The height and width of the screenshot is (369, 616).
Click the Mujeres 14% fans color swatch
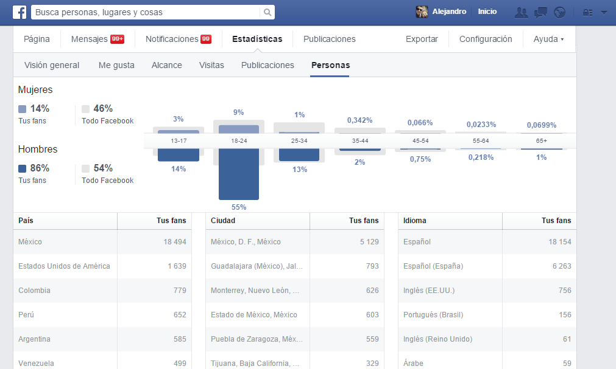pos(23,109)
